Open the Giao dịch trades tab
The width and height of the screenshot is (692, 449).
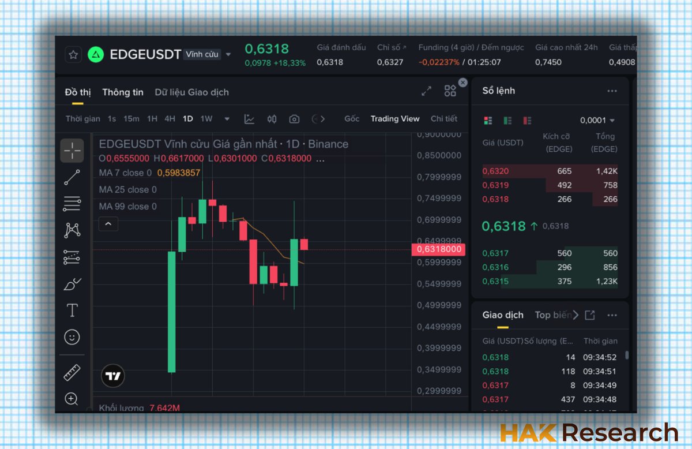pos(503,315)
